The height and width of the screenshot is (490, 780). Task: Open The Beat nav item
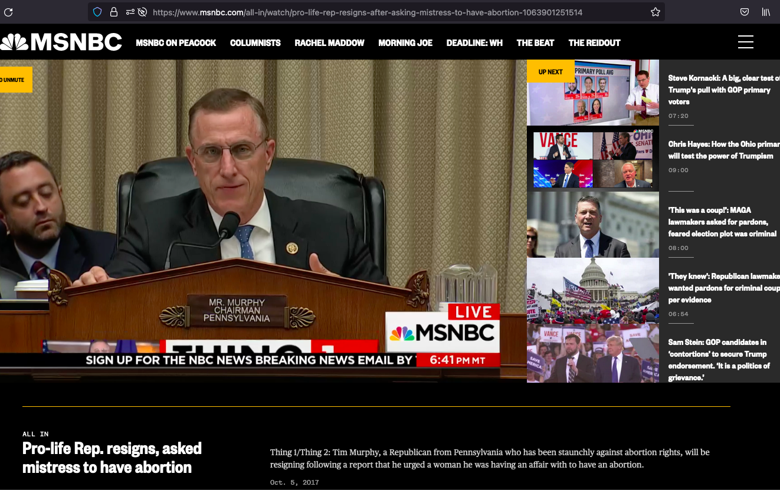(535, 43)
